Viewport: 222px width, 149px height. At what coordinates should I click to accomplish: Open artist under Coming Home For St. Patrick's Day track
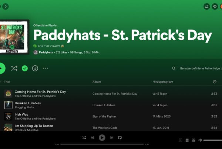(x=35, y=96)
